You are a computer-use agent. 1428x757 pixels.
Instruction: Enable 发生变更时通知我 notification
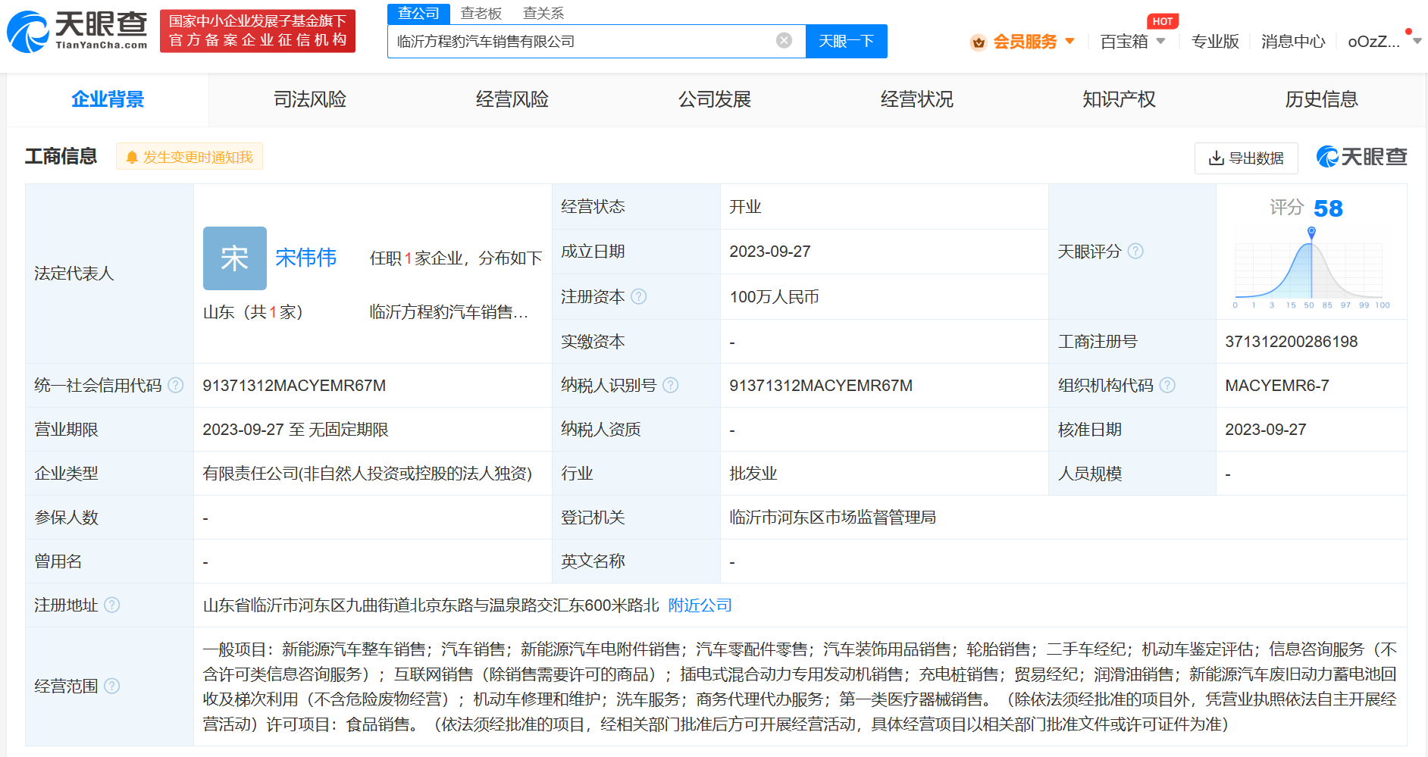point(189,157)
